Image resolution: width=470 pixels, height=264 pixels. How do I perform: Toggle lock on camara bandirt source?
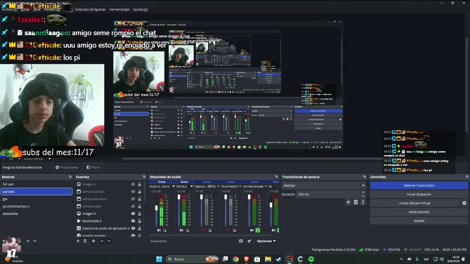(140, 191)
